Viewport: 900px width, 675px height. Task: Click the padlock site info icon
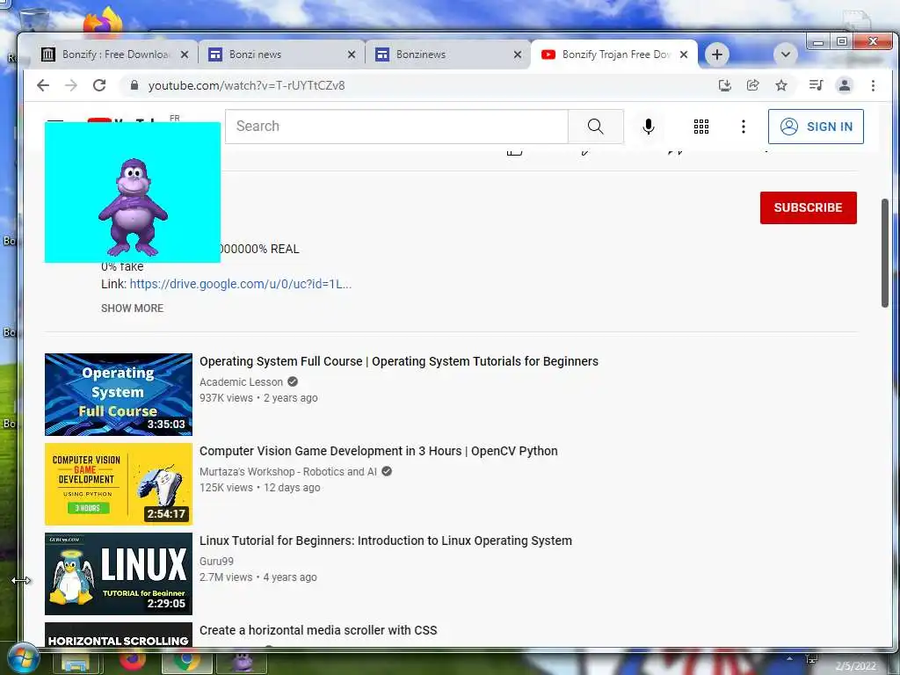(134, 85)
